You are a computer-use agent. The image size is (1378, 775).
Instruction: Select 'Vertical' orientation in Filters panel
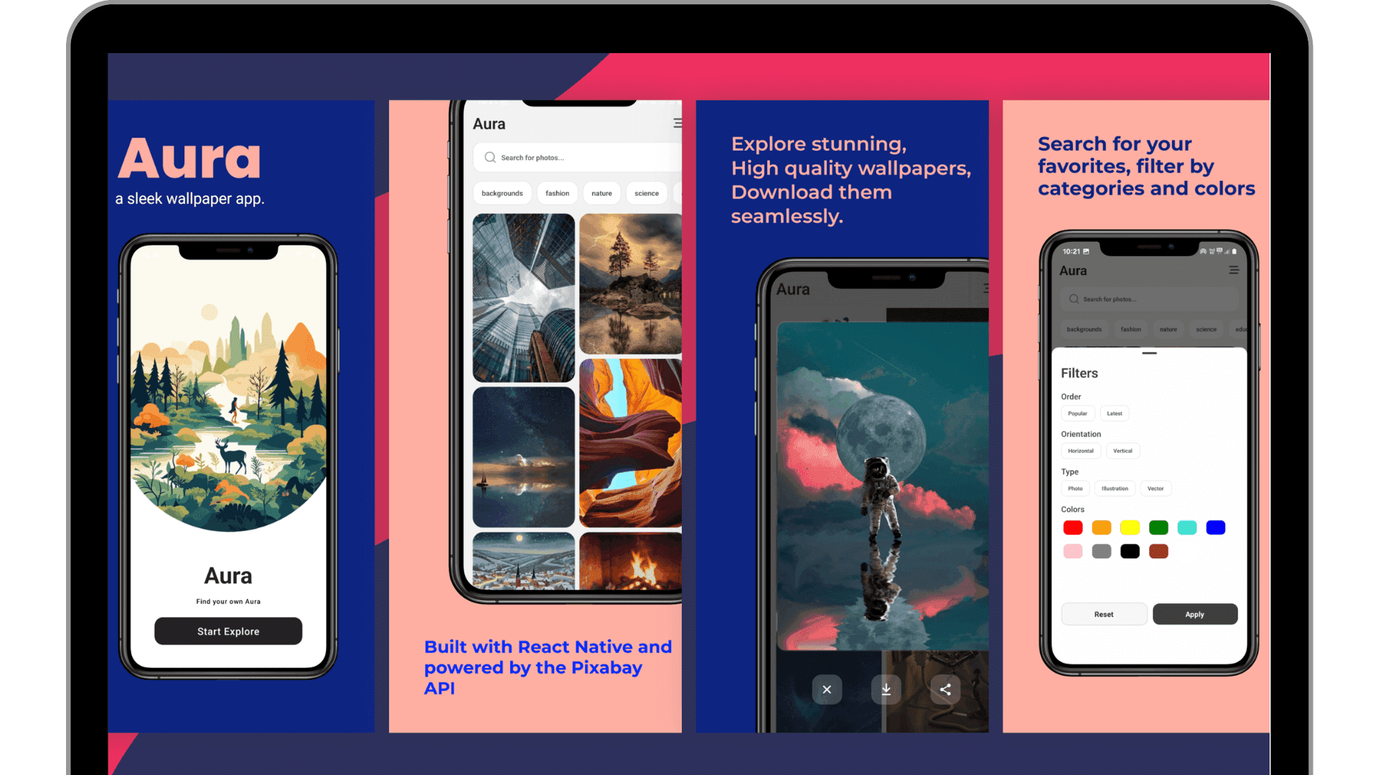click(x=1122, y=451)
